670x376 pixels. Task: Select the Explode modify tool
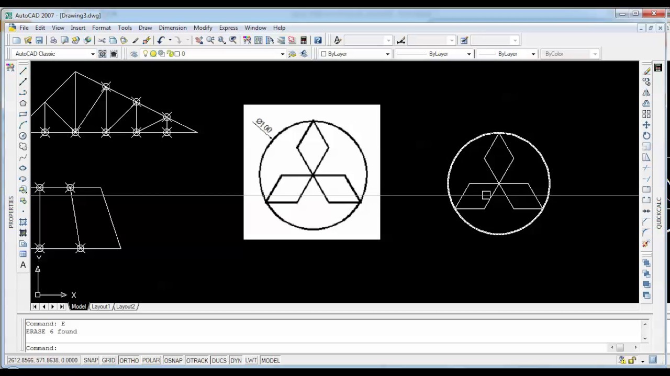646,243
